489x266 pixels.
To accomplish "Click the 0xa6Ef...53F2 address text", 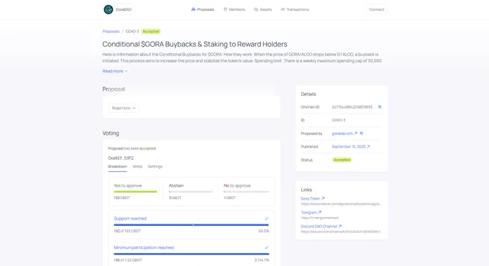I will click(x=121, y=158).
